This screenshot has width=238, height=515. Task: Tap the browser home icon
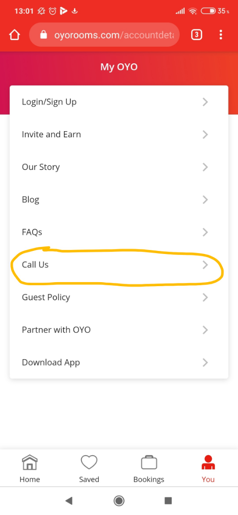click(15, 35)
